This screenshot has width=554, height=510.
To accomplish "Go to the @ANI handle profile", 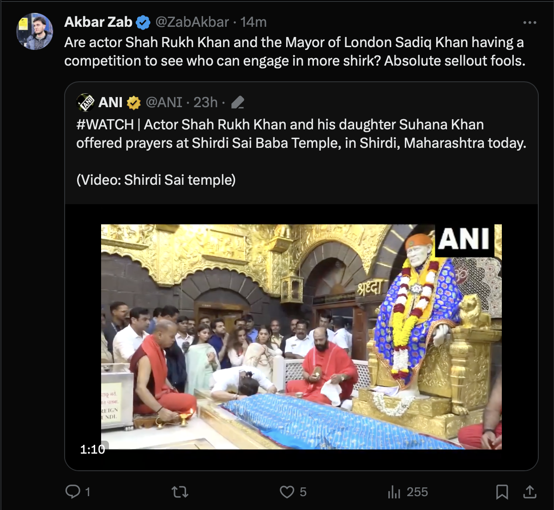I will tap(164, 103).
